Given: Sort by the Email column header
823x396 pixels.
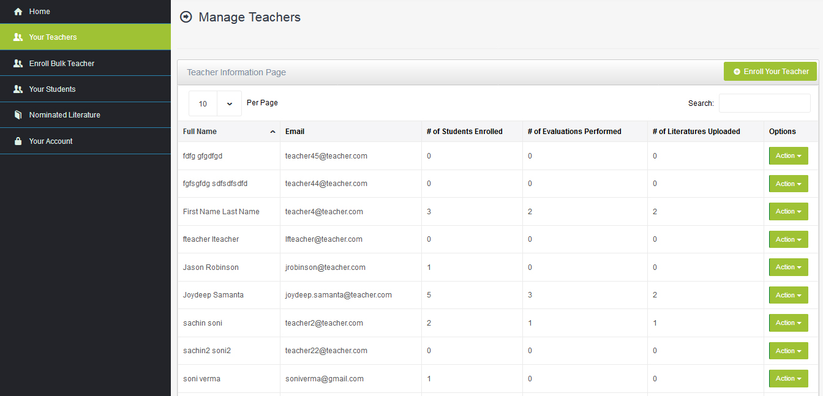Looking at the screenshot, I should tap(351, 132).
